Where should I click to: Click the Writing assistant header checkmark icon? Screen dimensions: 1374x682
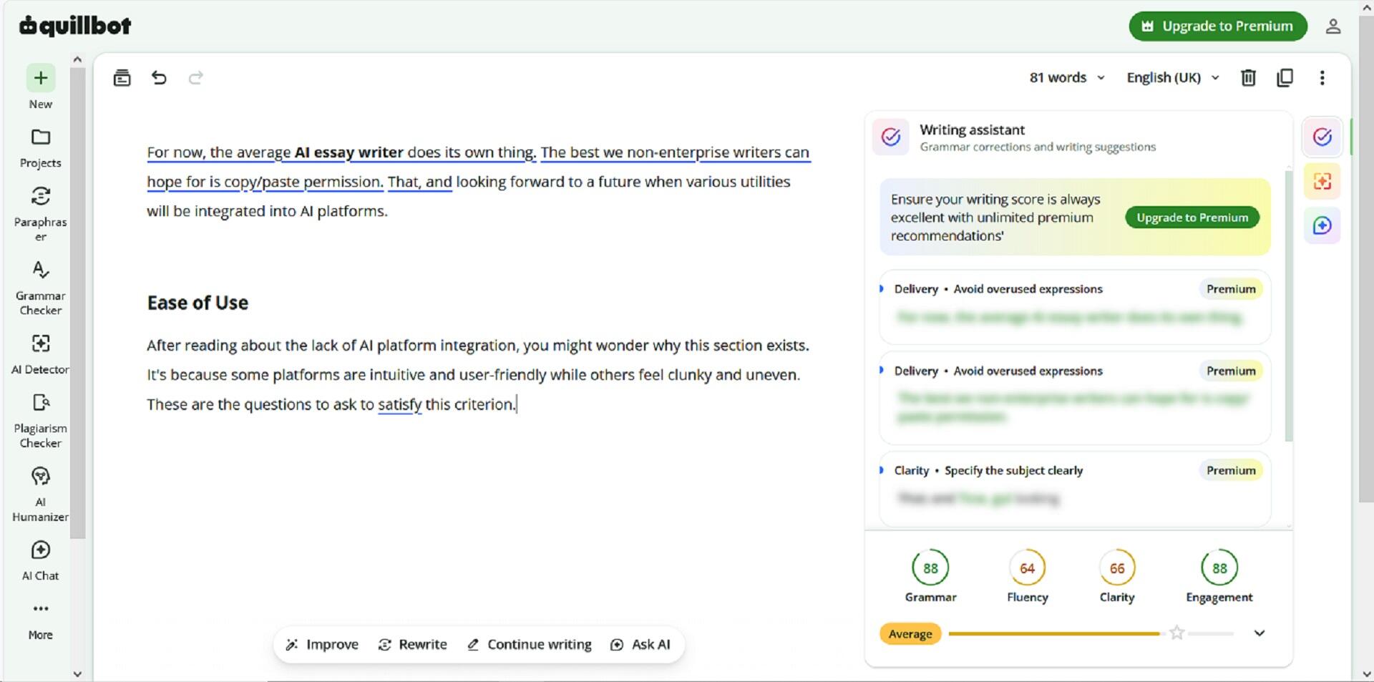tap(890, 137)
